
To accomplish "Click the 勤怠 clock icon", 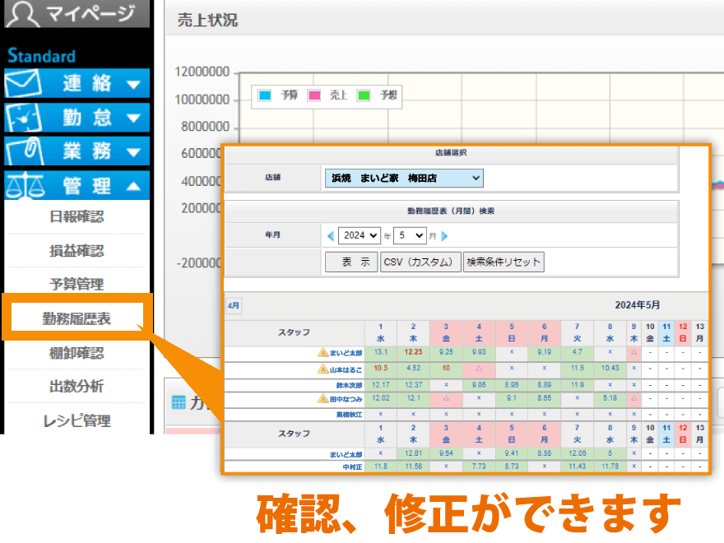I will coord(25,117).
